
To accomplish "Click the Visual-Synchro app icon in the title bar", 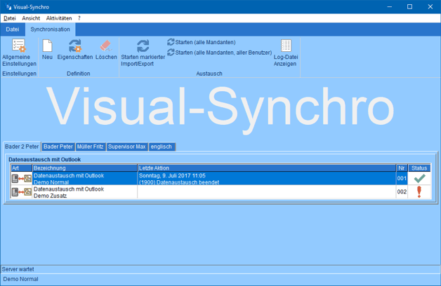I will 8,7.
